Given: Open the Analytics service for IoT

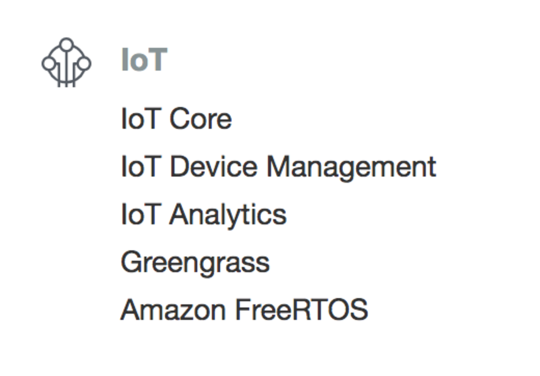Looking at the screenshot, I should coord(204,214).
